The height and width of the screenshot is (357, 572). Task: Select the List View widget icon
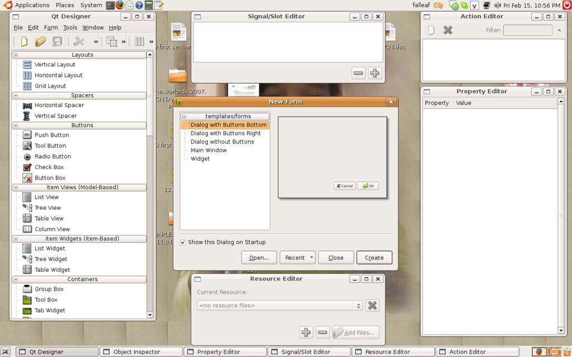point(27,197)
